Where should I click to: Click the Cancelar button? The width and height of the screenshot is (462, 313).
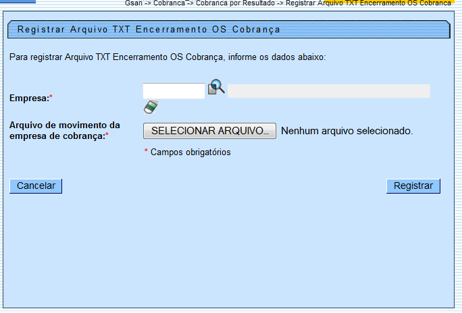click(36, 186)
